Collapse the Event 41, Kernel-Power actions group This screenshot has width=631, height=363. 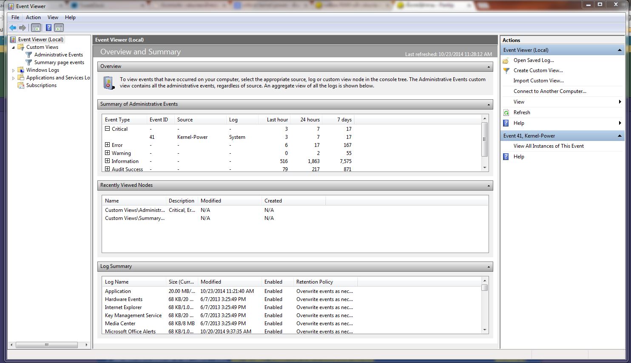point(620,136)
